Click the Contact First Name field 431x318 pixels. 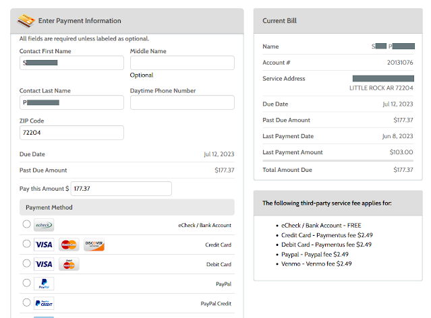coord(71,63)
